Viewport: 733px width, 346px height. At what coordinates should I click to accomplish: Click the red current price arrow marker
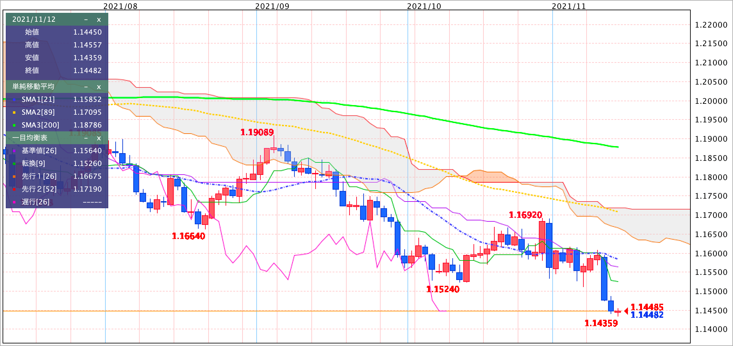(x=626, y=311)
